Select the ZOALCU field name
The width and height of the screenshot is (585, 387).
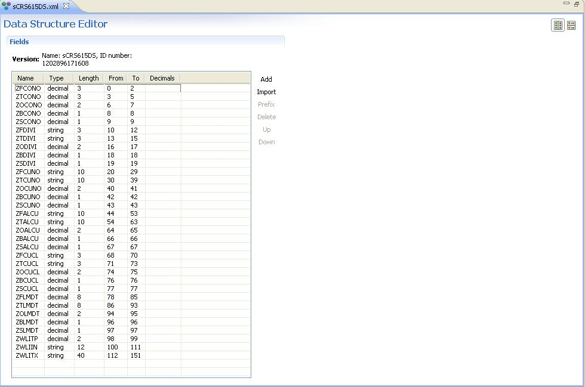[27, 230]
